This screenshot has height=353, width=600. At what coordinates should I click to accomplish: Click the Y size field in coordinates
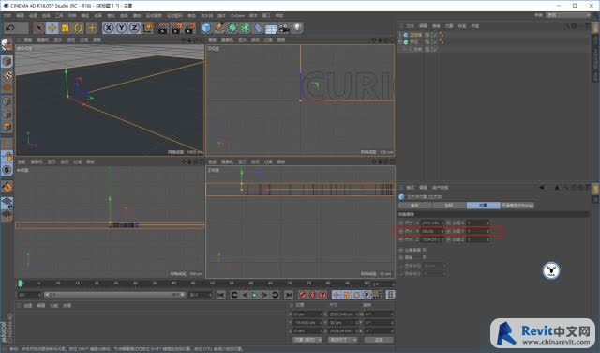coord(343,323)
